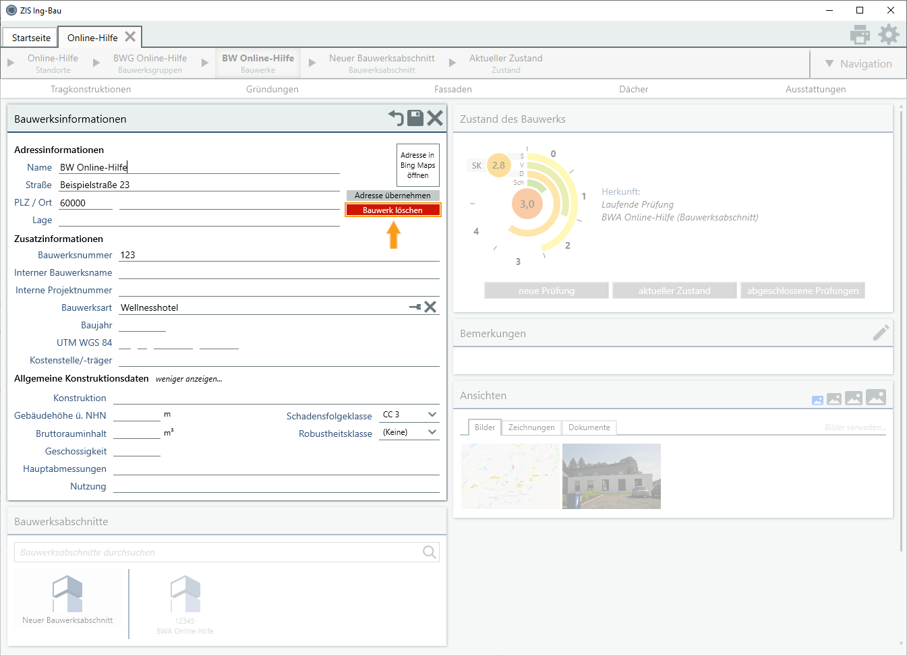Click the Adresse übernehmen button
907x656 pixels.
click(392, 196)
